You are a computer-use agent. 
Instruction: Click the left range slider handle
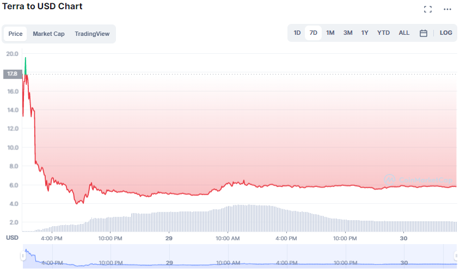(23, 256)
